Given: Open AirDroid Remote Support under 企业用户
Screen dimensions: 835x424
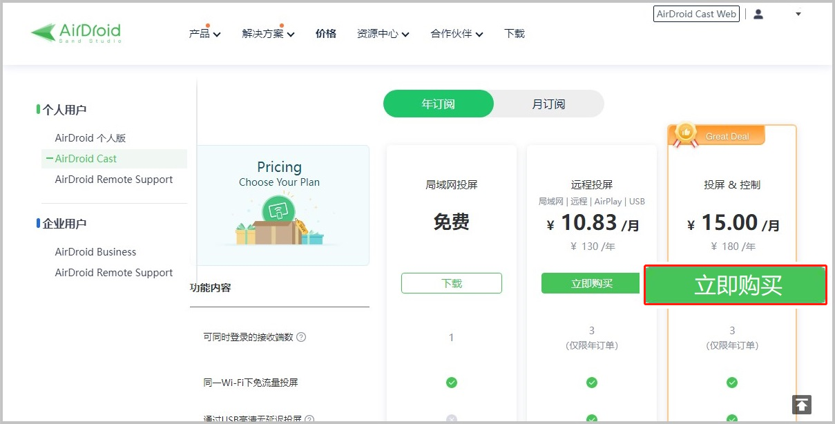Looking at the screenshot, I should point(114,273).
